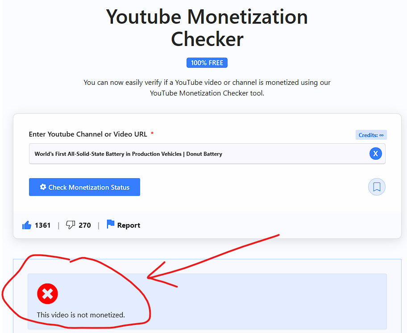Image resolution: width=407 pixels, height=333 pixels.
Task: Click the blue flag Report icon
Action: click(110, 224)
